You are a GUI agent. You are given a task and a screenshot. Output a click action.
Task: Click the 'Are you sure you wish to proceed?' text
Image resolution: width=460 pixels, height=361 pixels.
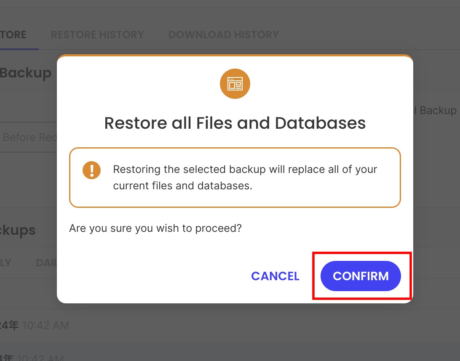(x=155, y=228)
